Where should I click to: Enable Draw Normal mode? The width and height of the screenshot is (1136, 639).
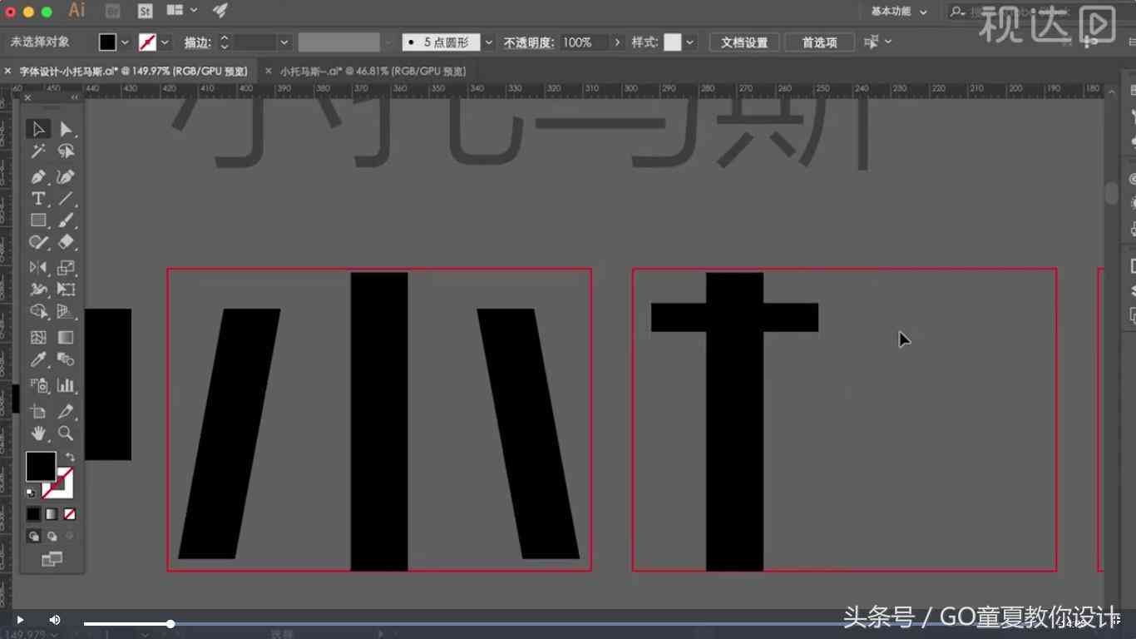coord(33,536)
